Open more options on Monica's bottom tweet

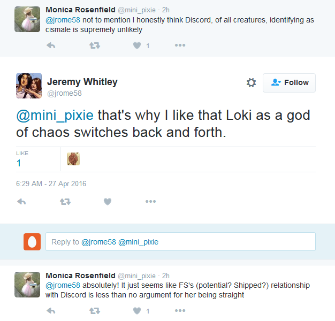tap(180, 310)
